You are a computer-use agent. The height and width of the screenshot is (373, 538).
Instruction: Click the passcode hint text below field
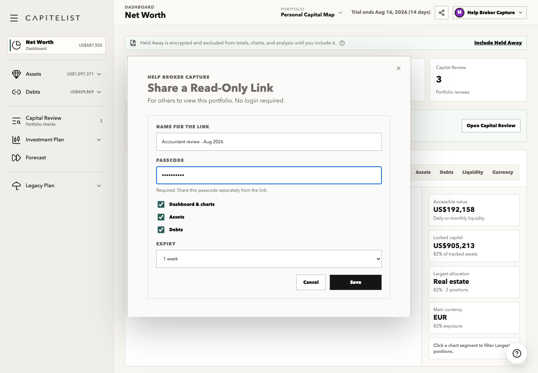212,190
